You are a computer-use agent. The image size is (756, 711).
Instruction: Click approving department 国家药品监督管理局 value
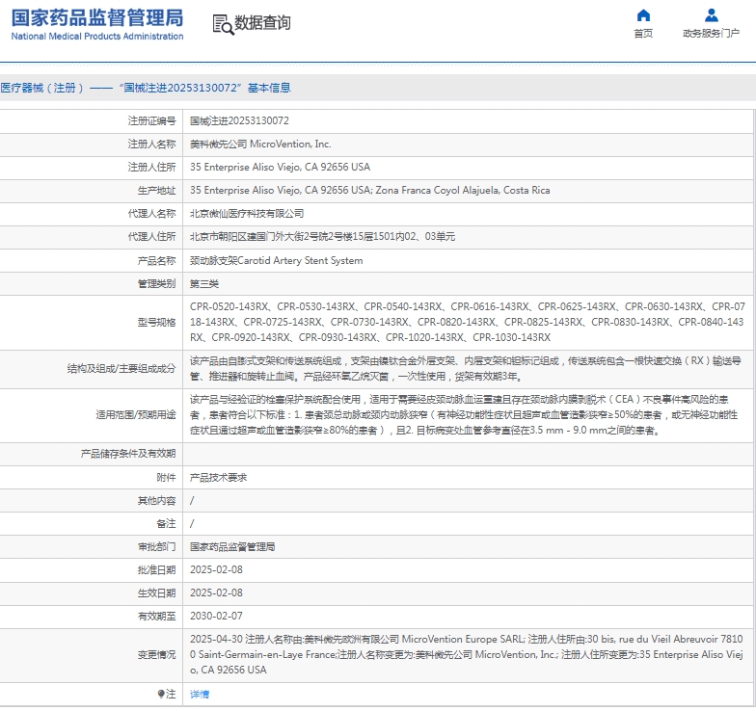pyautogui.click(x=232, y=547)
